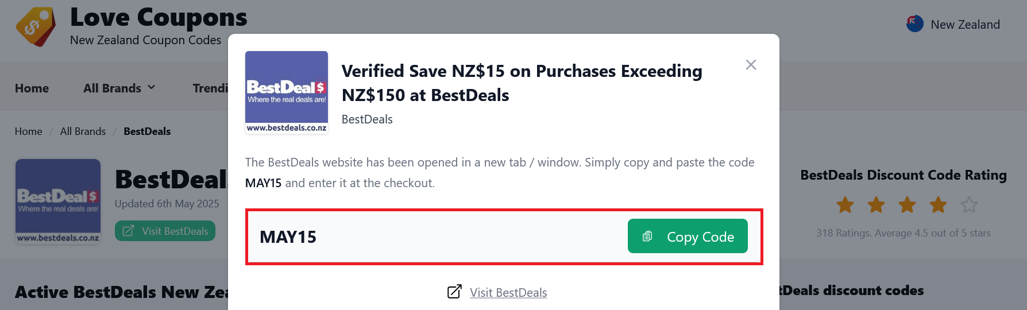Open All Brands in the breadcrumb

[x=83, y=131]
